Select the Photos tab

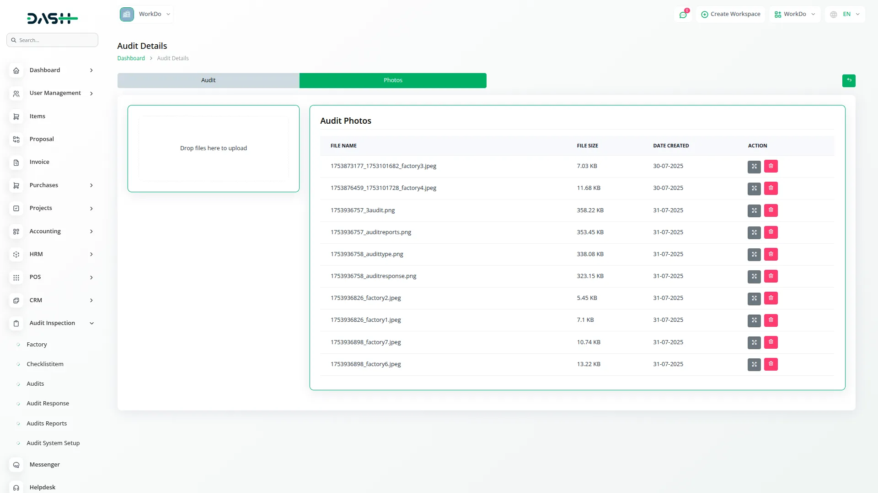pyautogui.click(x=393, y=80)
